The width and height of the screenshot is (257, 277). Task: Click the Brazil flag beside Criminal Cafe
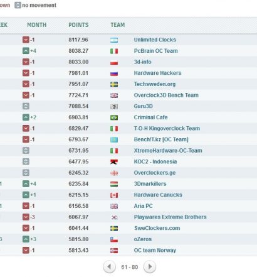[x=114, y=118]
